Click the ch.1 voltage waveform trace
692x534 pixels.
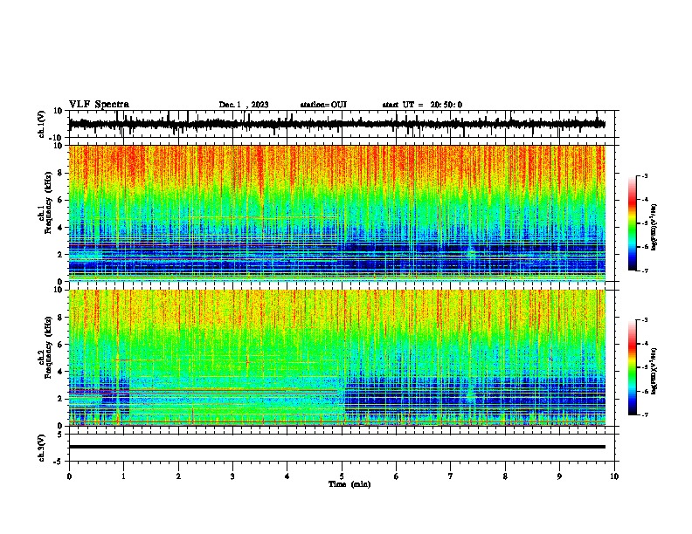pos(336,124)
